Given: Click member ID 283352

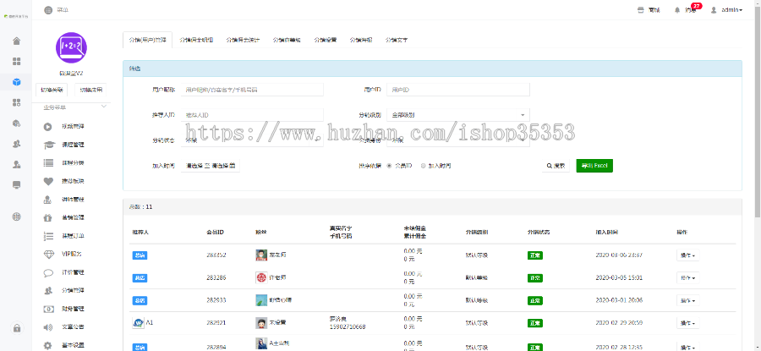Looking at the screenshot, I should [x=216, y=255].
